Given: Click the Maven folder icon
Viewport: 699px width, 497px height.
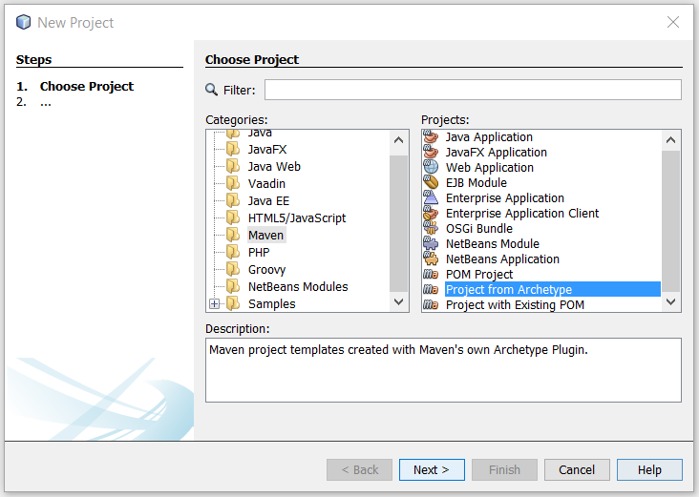Looking at the screenshot, I should 233,235.
